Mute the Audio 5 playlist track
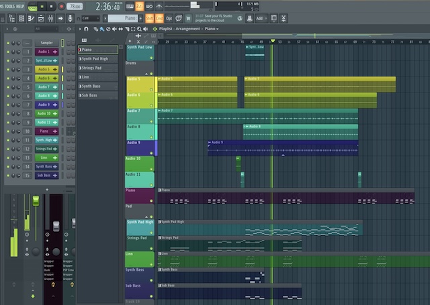Viewport: 430px width, 305px height. coord(151,89)
